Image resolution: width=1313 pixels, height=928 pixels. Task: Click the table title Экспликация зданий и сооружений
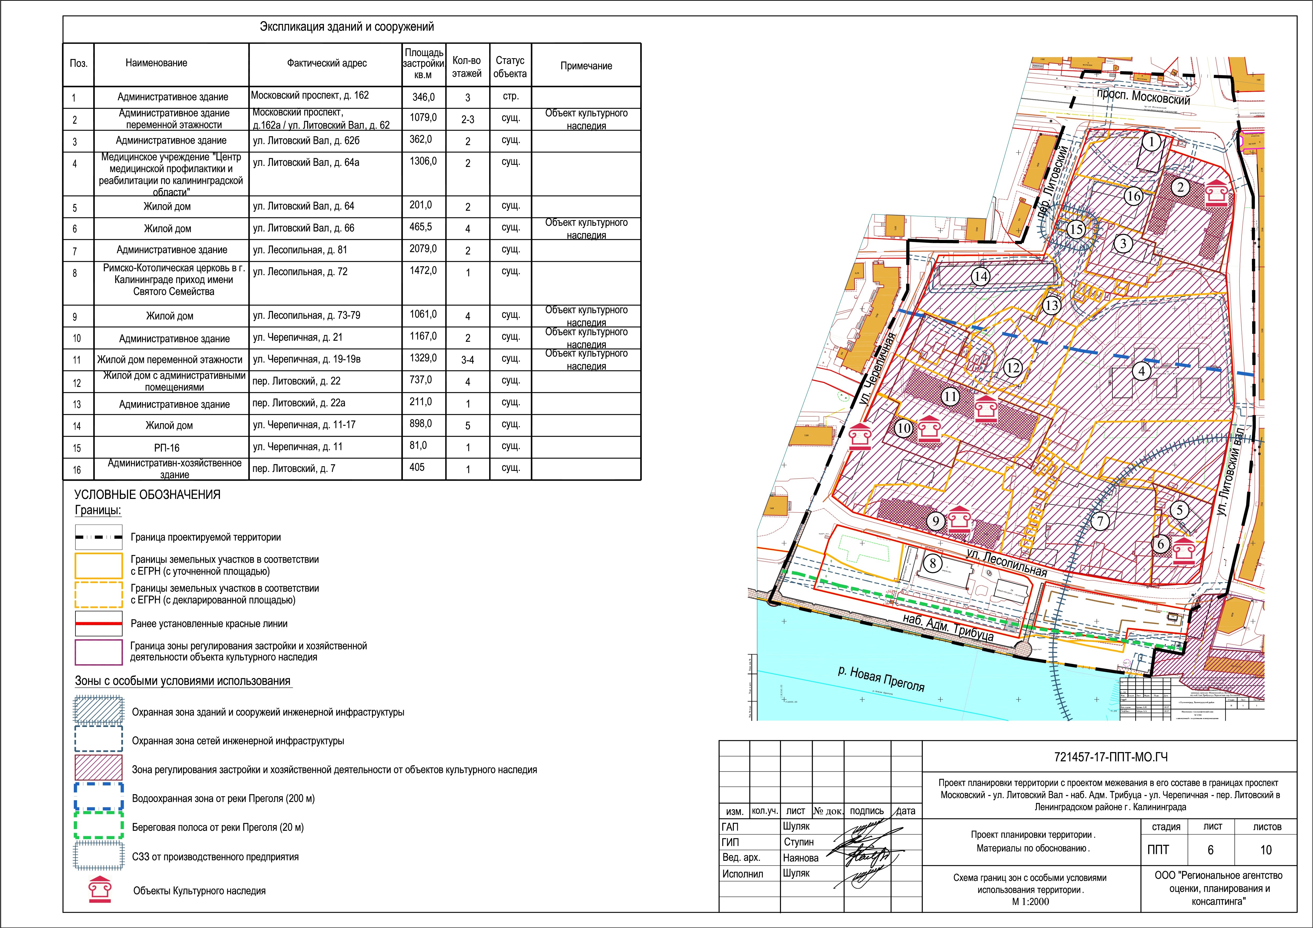coord(347,27)
